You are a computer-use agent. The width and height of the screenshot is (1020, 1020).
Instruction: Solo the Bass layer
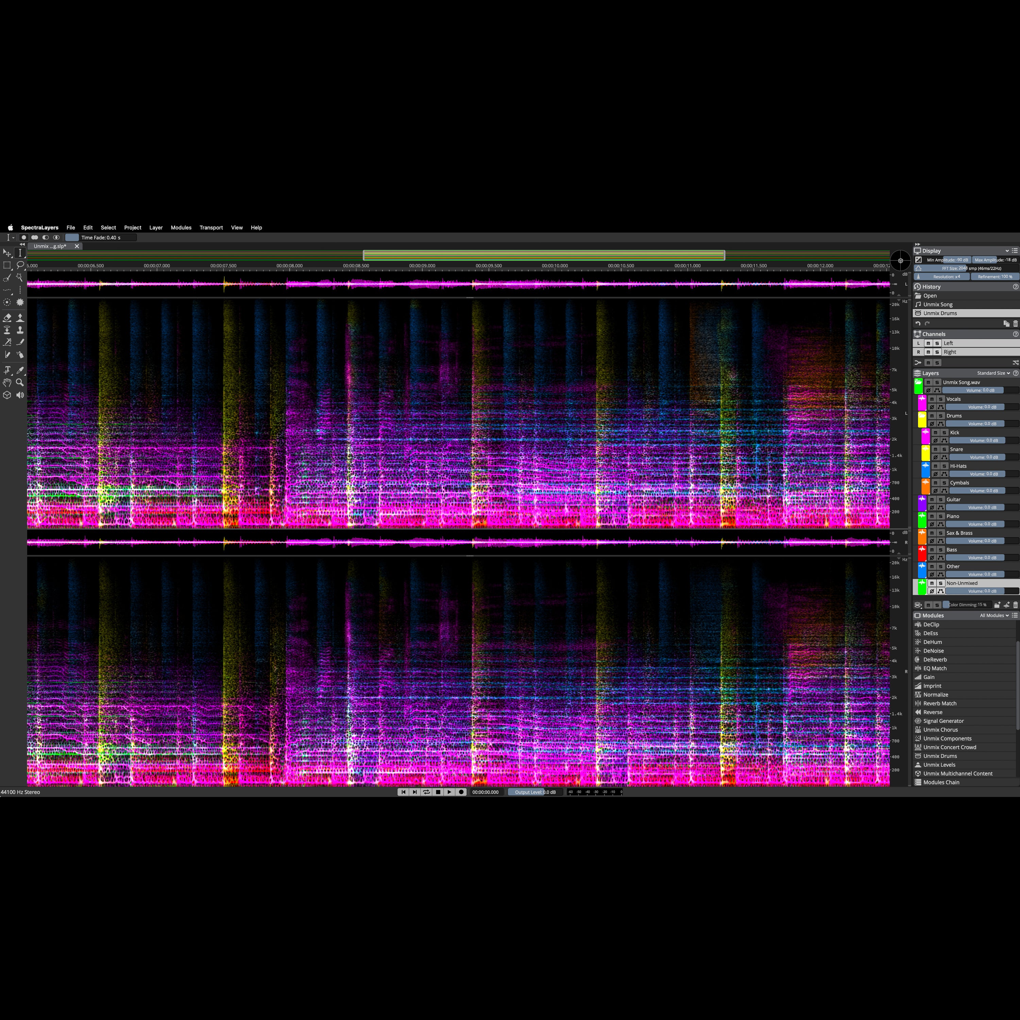(x=941, y=550)
